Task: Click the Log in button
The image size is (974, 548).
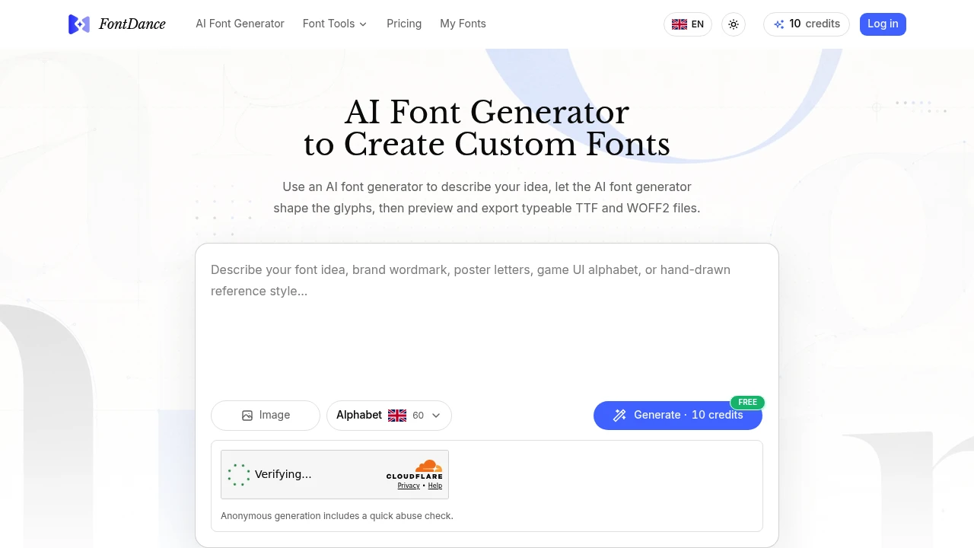Action: point(883,24)
